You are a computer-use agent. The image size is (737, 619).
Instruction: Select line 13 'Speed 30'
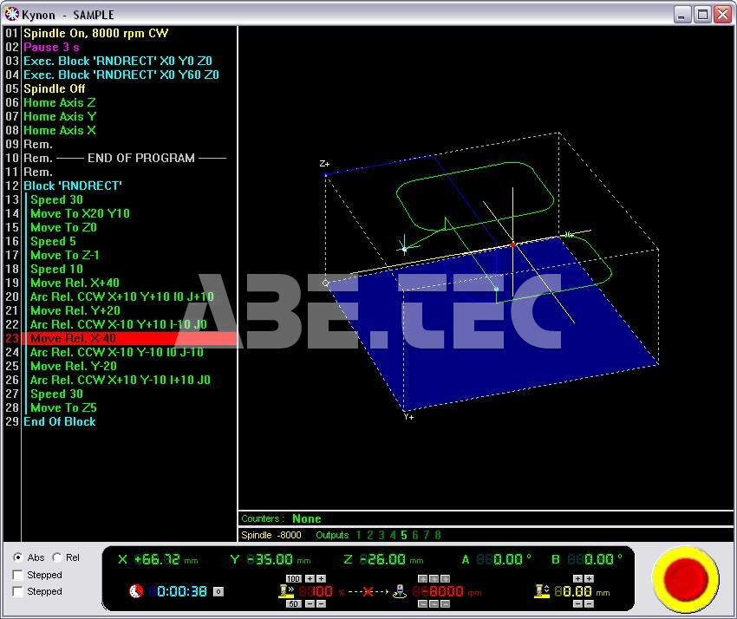click(x=56, y=199)
